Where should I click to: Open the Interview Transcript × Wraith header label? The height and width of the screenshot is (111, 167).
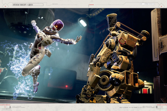tap(28, 5)
